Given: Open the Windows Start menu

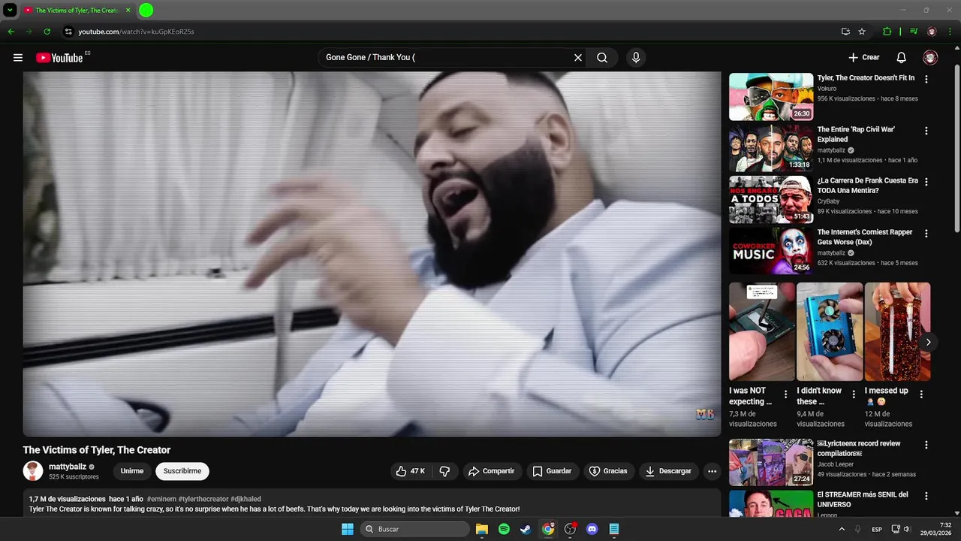Looking at the screenshot, I should [x=348, y=529].
